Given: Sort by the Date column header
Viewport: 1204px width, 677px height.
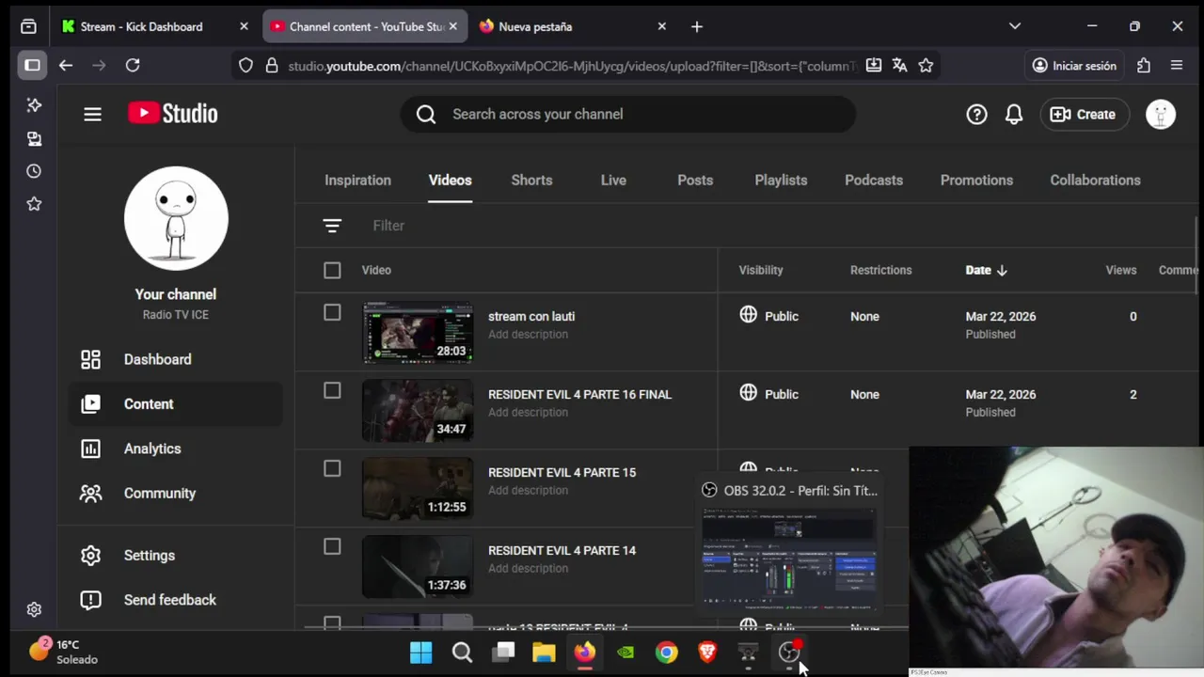Looking at the screenshot, I should pyautogui.click(x=986, y=271).
